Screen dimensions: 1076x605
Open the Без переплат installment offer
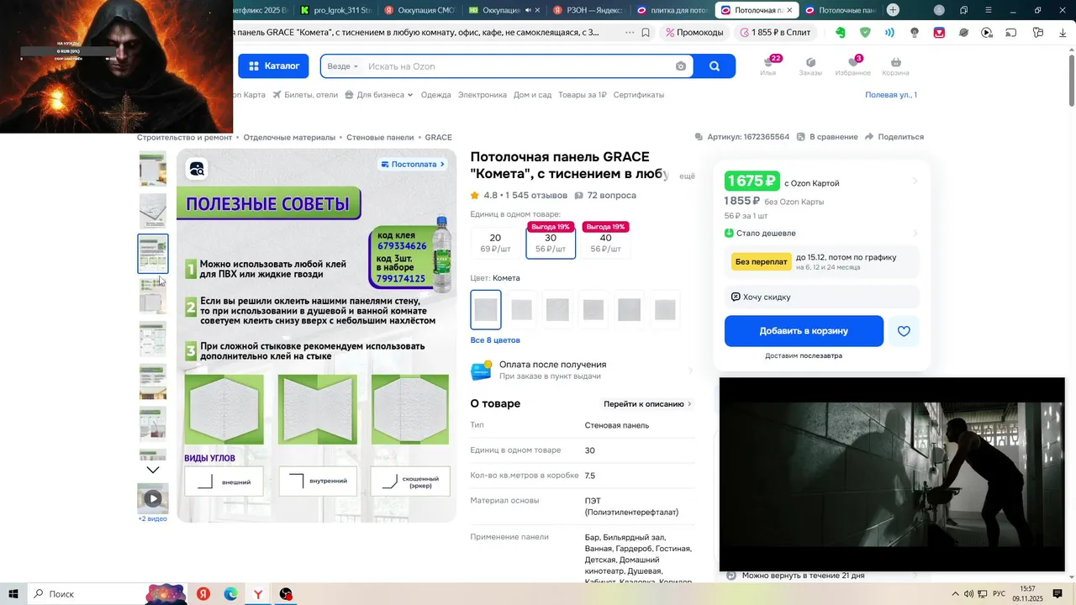pyautogui.click(x=821, y=262)
